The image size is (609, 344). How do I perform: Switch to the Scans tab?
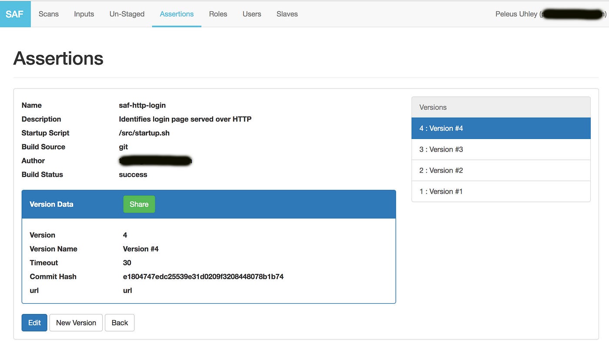coord(48,13)
